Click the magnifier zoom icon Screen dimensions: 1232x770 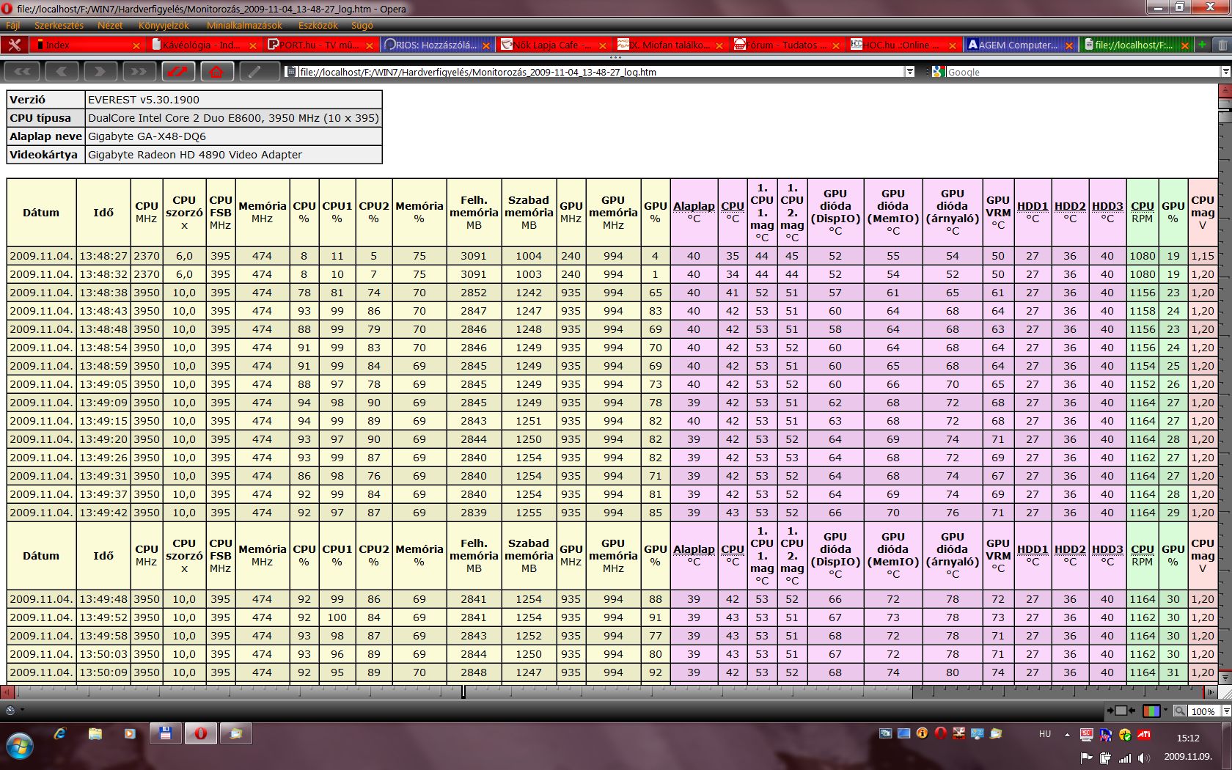(1180, 711)
